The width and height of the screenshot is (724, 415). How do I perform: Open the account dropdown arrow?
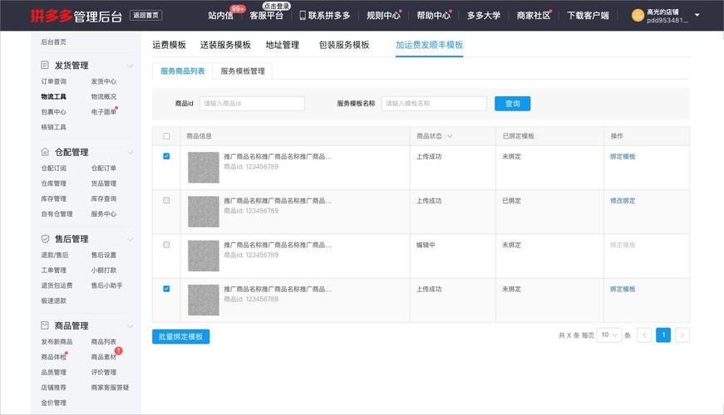pos(697,15)
